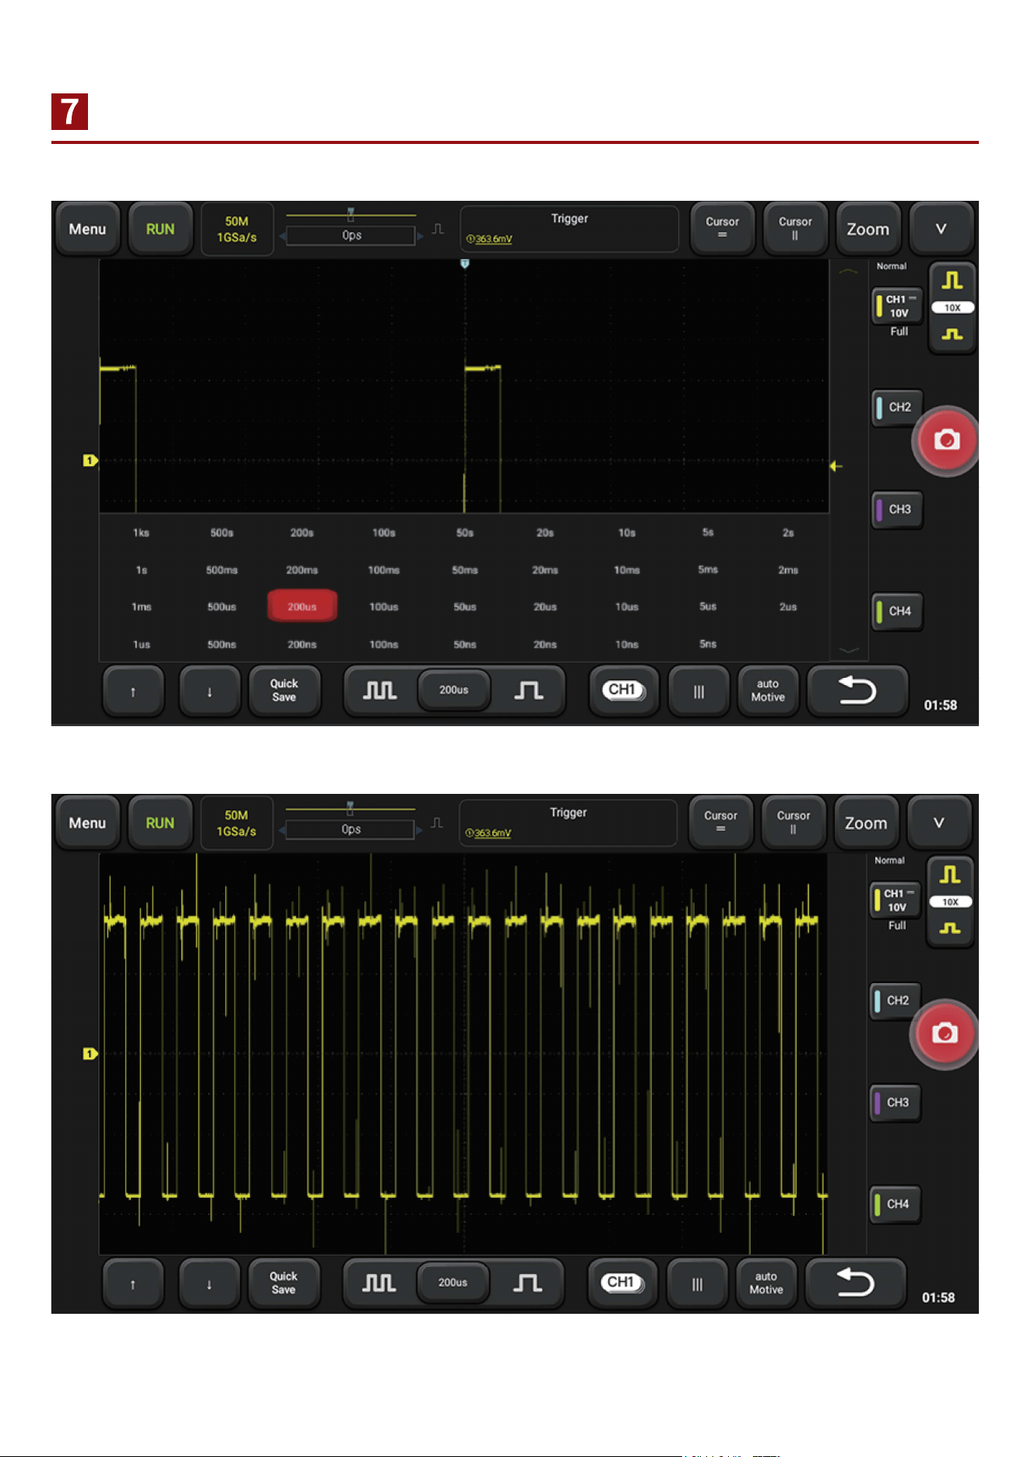This screenshot has height=1457, width=1031.
Task: Select the 0ps horizontal position field, upper screenshot
Action: click(351, 235)
